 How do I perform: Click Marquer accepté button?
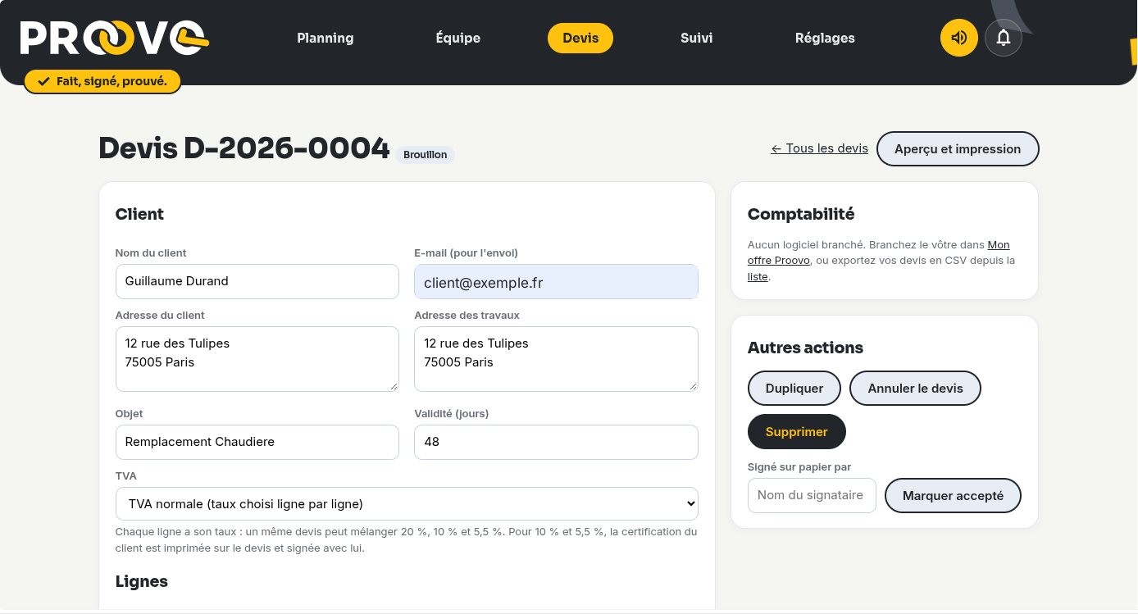point(954,495)
